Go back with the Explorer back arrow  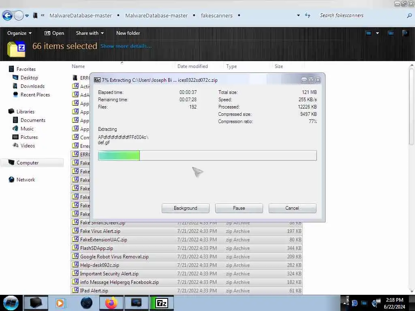click(x=8, y=16)
